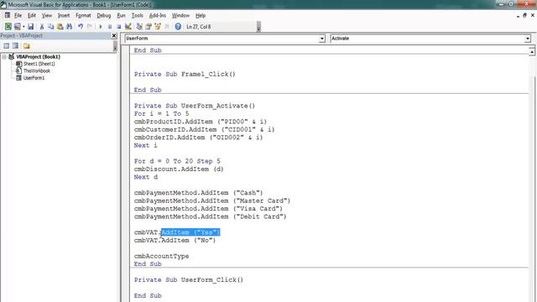Click the cmbProductID.AddItem line
The height and width of the screenshot is (302, 537).
(x=201, y=122)
